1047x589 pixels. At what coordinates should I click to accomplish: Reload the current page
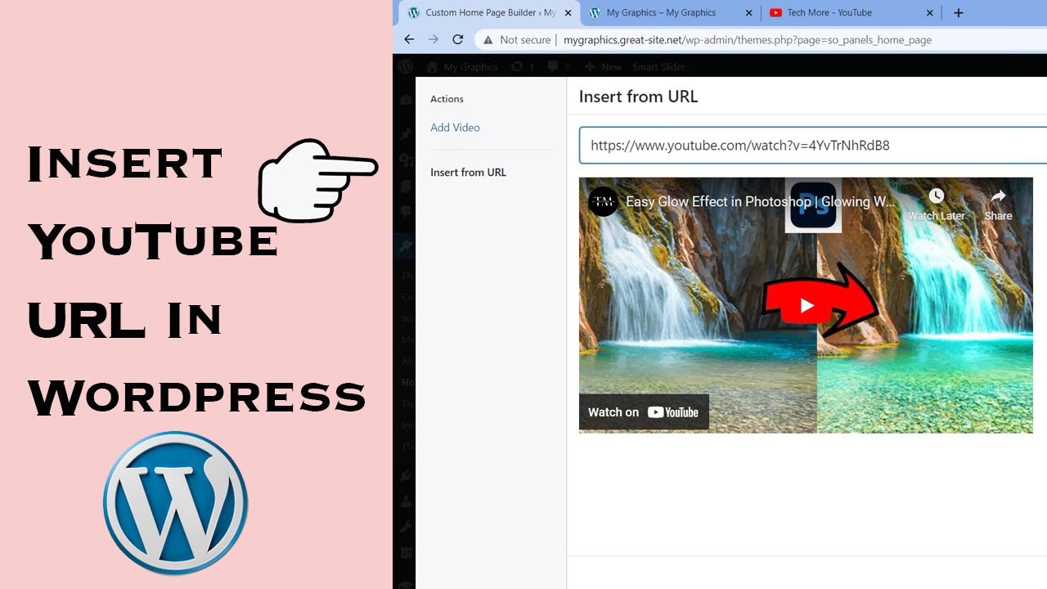(x=458, y=39)
